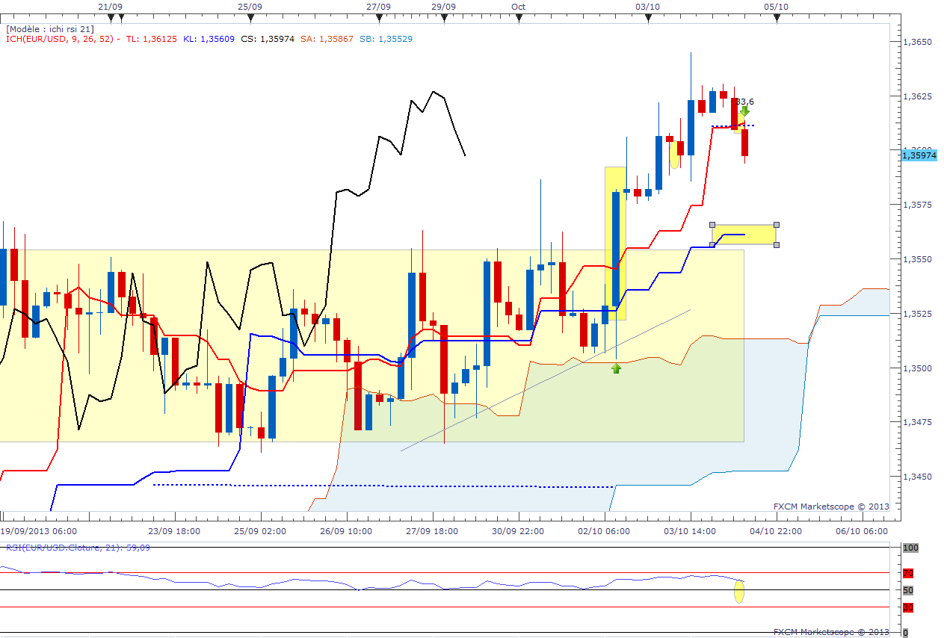Click the top-left handle of the selected yellow rectangle

pyautogui.click(x=712, y=225)
